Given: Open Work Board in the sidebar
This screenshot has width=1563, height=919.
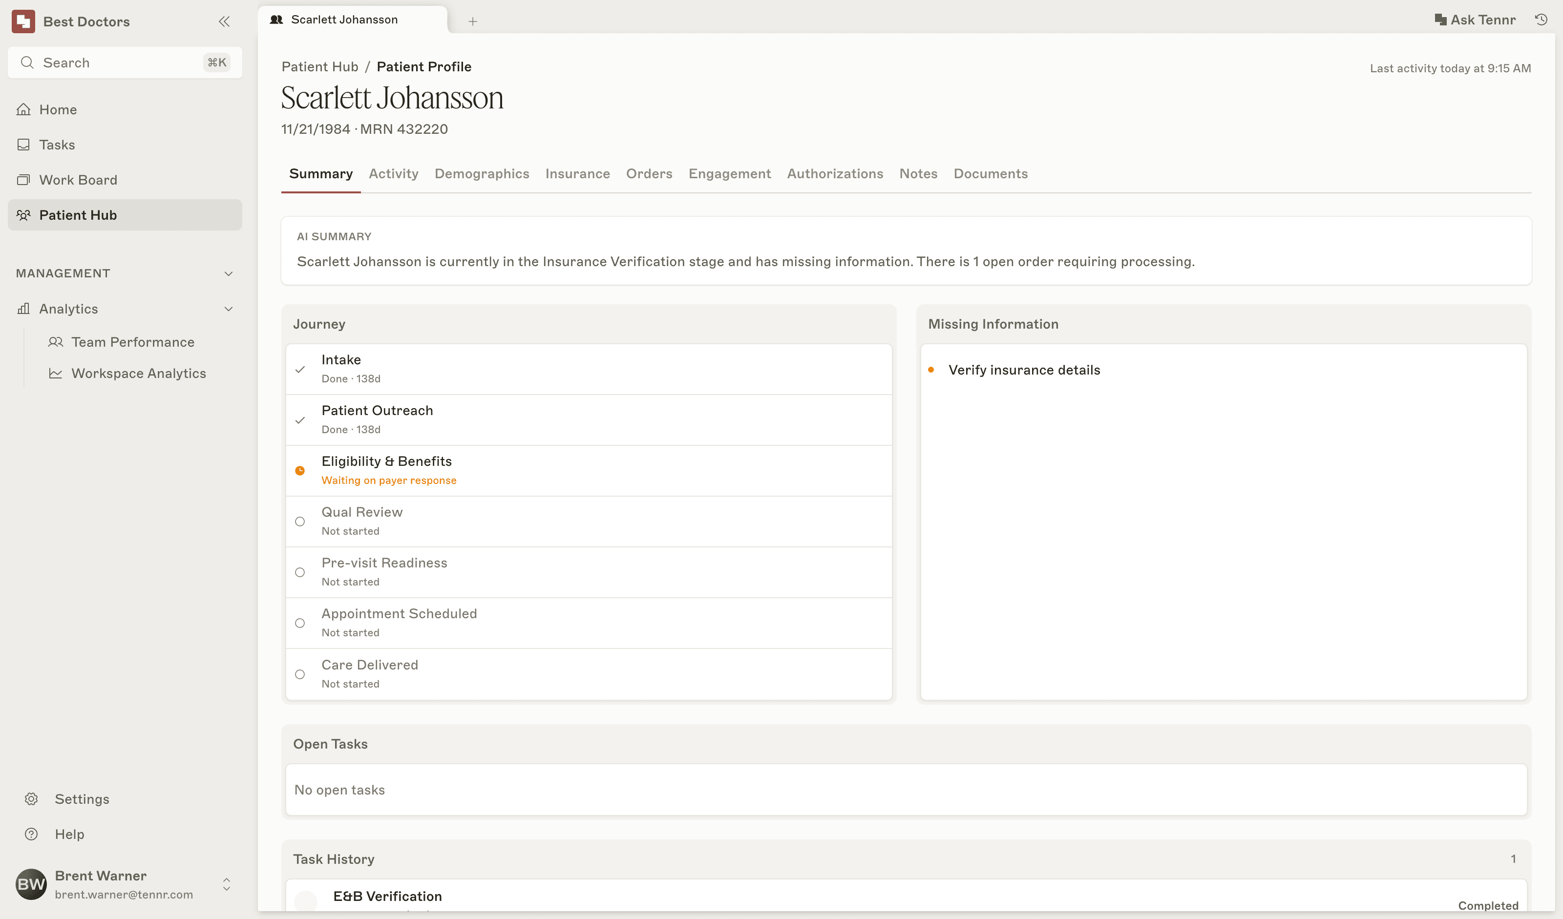Looking at the screenshot, I should 125,180.
